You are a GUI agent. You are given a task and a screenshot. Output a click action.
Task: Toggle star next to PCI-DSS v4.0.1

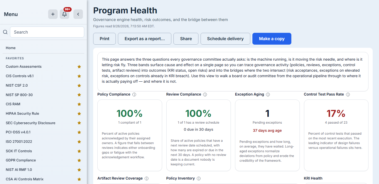pos(79,132)
